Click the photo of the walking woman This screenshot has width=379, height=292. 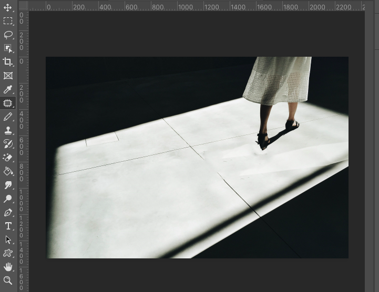[x=197, y=158]
